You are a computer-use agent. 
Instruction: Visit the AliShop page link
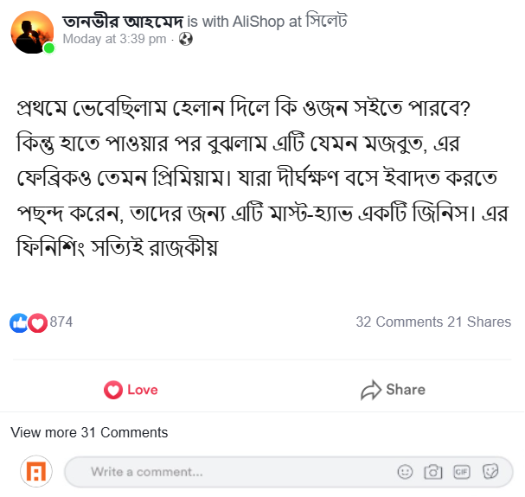[x=259, y=22]
